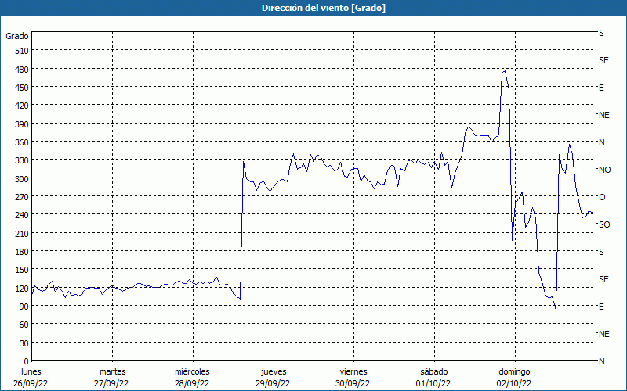Select the "martes" day label

[x=113, y=371]
